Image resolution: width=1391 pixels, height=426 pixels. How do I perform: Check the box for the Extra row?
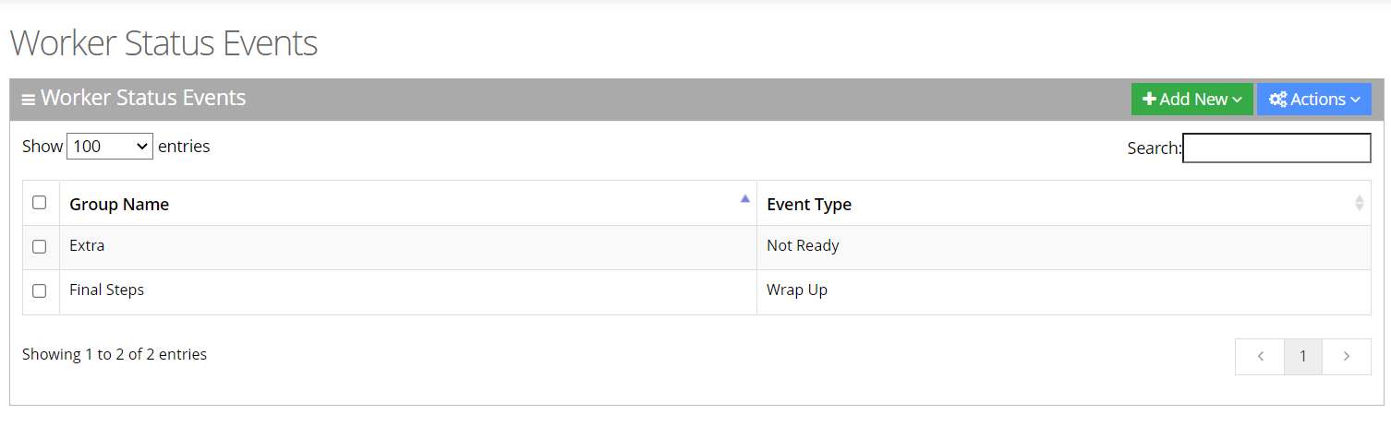(x=40, y=247)
